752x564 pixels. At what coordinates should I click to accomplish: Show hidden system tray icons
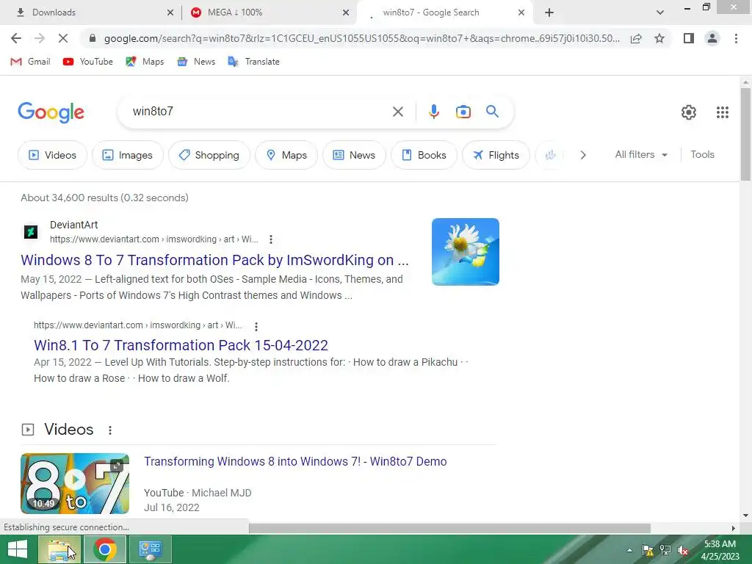(629, 550)
